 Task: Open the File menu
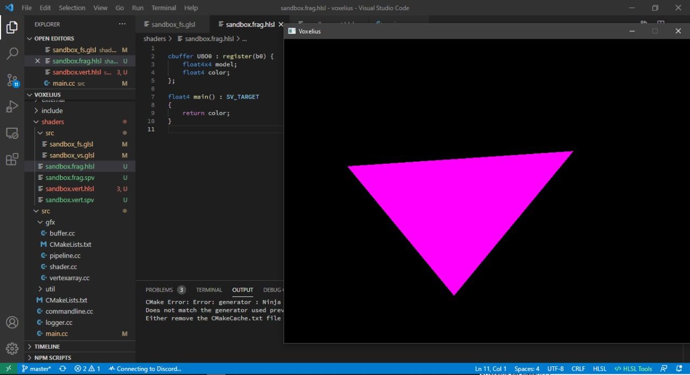coord(26,8)
